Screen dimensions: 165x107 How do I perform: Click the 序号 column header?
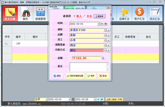point(7,37)
